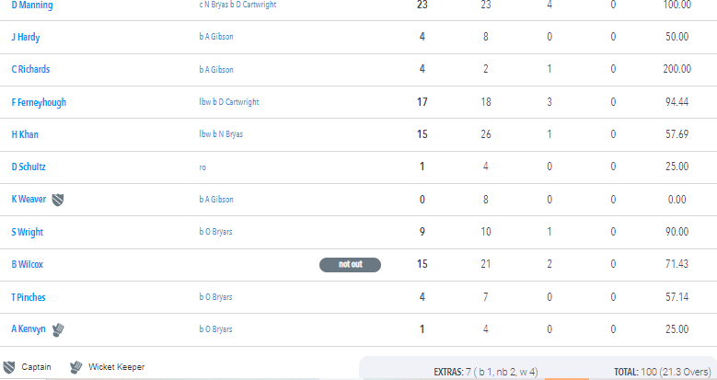Select T Pinches player name
The width and height of the screenshot is (717, 380).
pyautogui.click(x=29, y=297)
